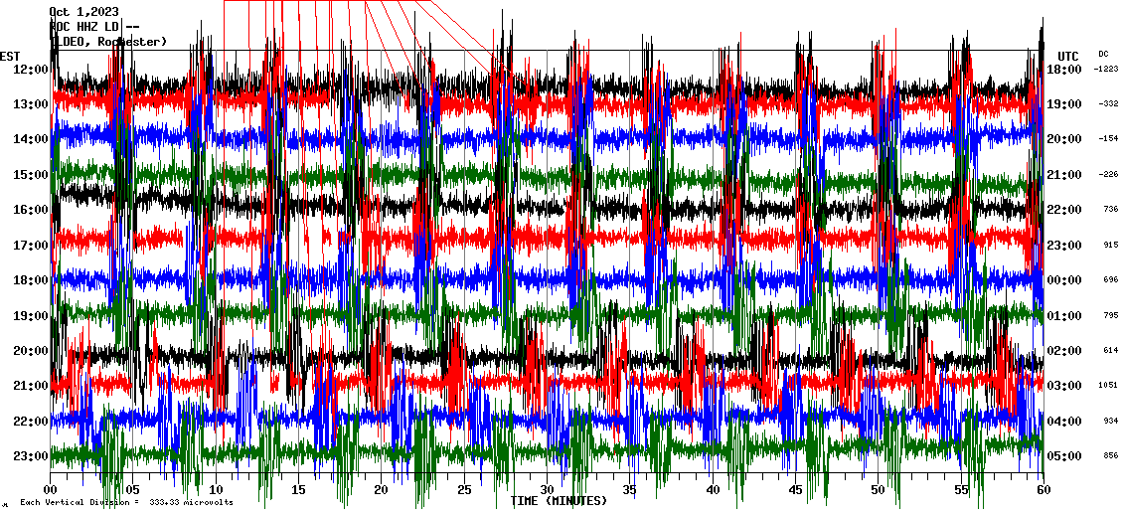Viewport: 1123px width, 516px height.
Task: Click the UTC column header
Action: 1068,56
